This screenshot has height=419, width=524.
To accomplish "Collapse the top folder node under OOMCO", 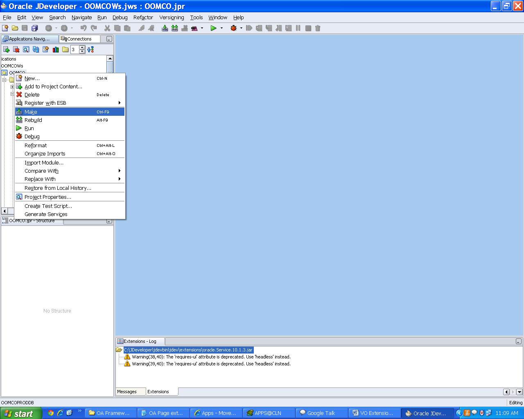I will [x=4, y=80].
